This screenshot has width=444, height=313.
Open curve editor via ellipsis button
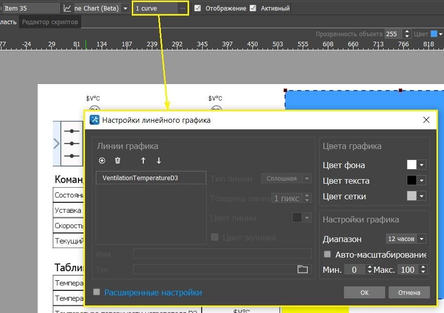coord(183,9)
